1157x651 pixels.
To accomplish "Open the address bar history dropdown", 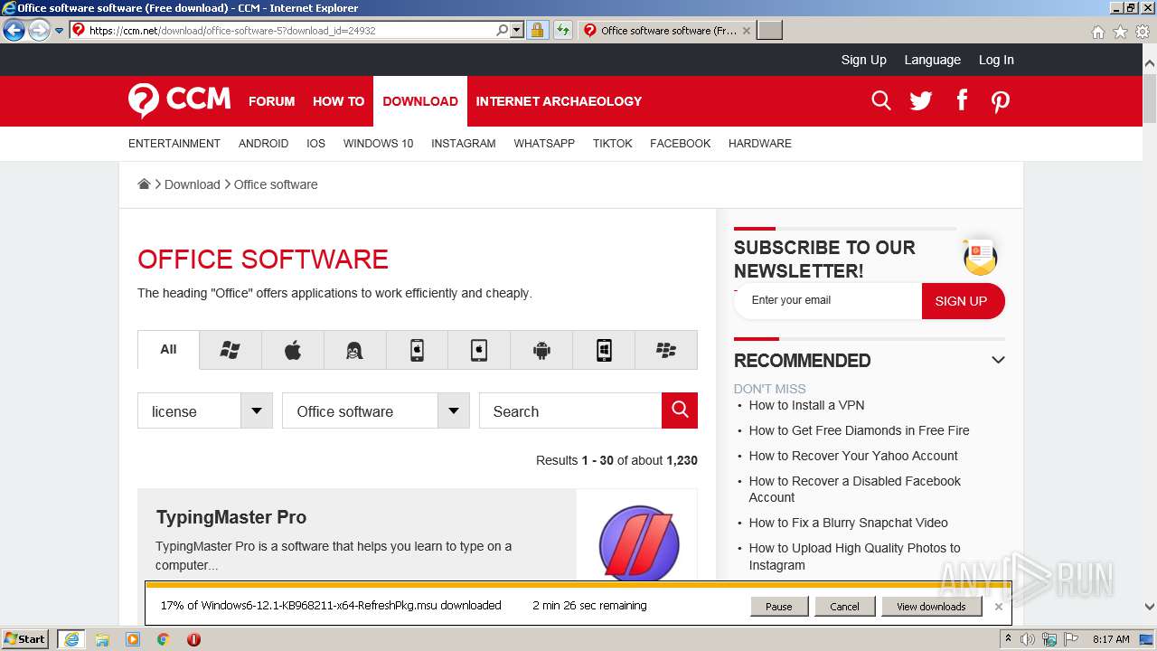I will click(x=517, y=30).
